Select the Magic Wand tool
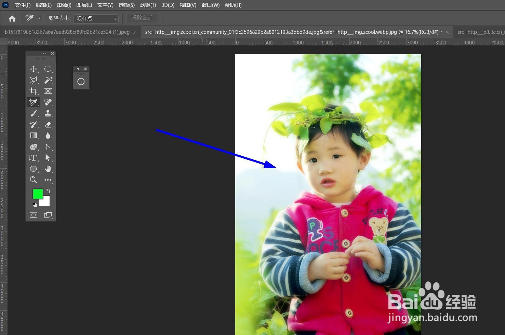505x335 pixels. [48, 80]
